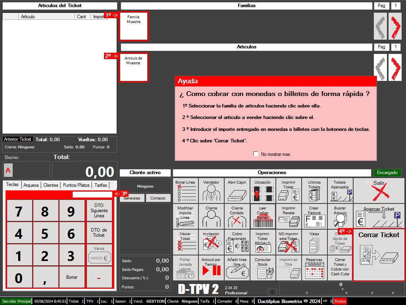The height and width of the screenshot is (305, 406).
Task: Open the cash drawer with Abrir Cajon
Action: (237, 190)
